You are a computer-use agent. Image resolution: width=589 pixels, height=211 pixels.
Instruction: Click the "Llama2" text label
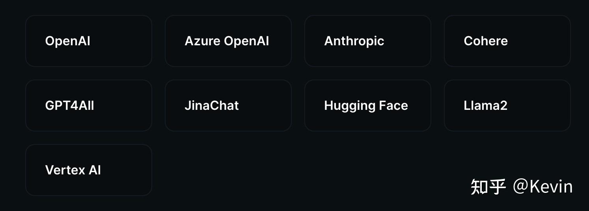(x=485, y=105)
